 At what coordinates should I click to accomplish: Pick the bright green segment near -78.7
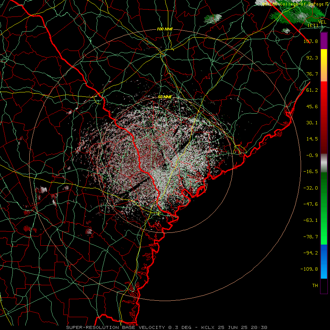pyautogui.click(x=324, y=237)
